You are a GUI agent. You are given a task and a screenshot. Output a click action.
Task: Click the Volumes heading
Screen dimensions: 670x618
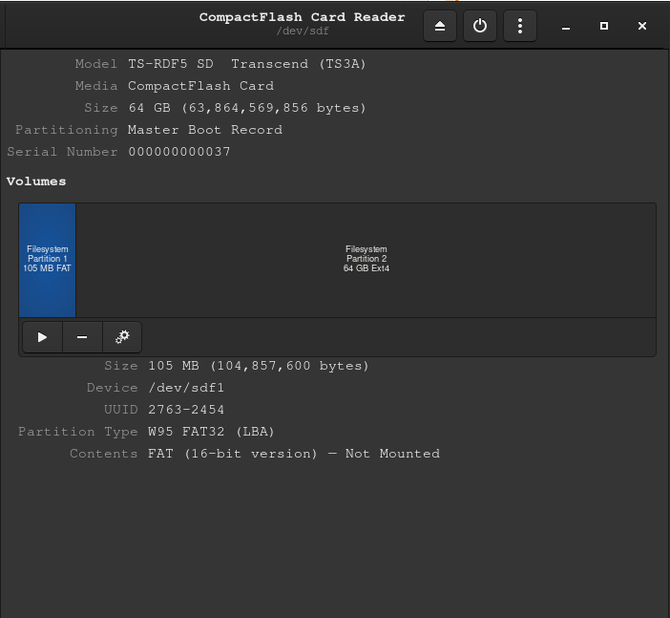pyautogui.click(x=36, y=181)
